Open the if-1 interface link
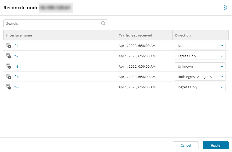 coord(16,46)
